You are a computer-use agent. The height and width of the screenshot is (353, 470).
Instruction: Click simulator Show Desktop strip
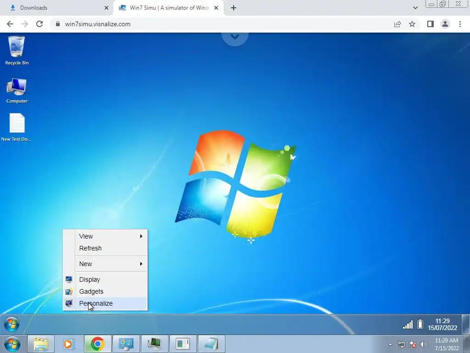[466, 324]
